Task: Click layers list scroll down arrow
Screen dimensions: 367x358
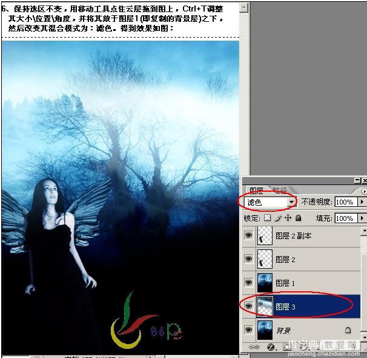Action: (x=364, y=337)
